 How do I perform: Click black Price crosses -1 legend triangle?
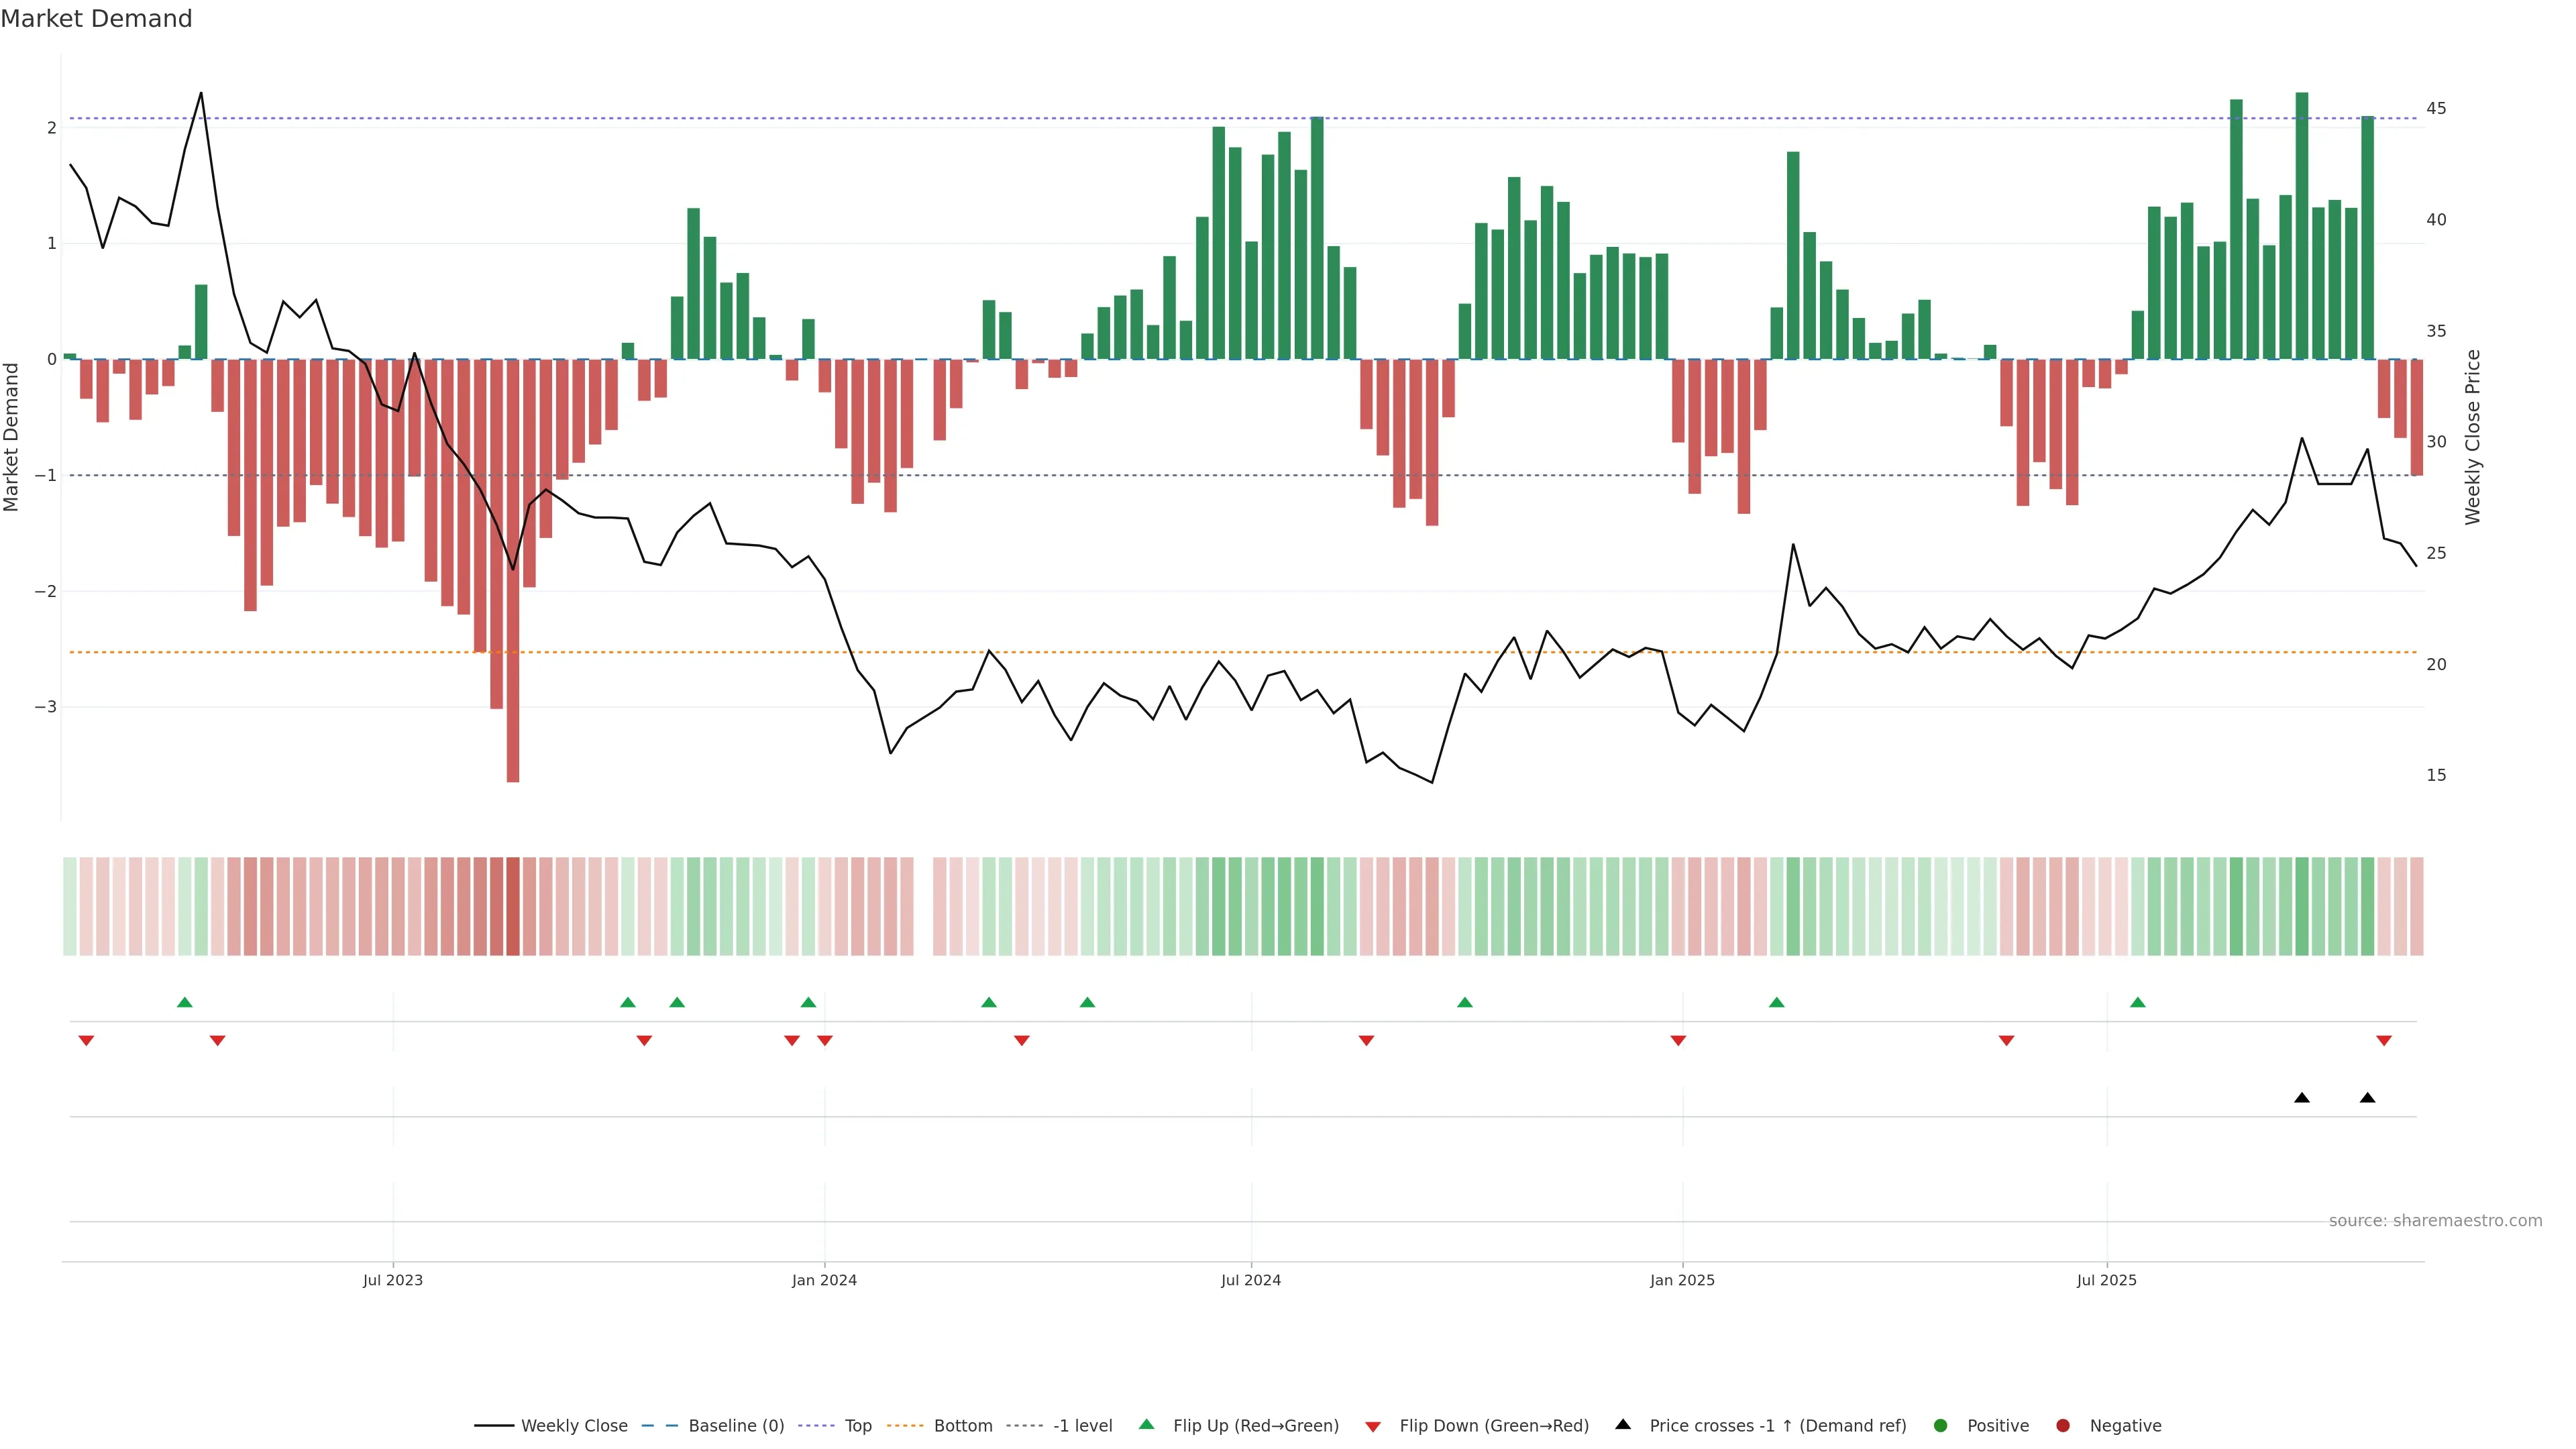1623,1425
